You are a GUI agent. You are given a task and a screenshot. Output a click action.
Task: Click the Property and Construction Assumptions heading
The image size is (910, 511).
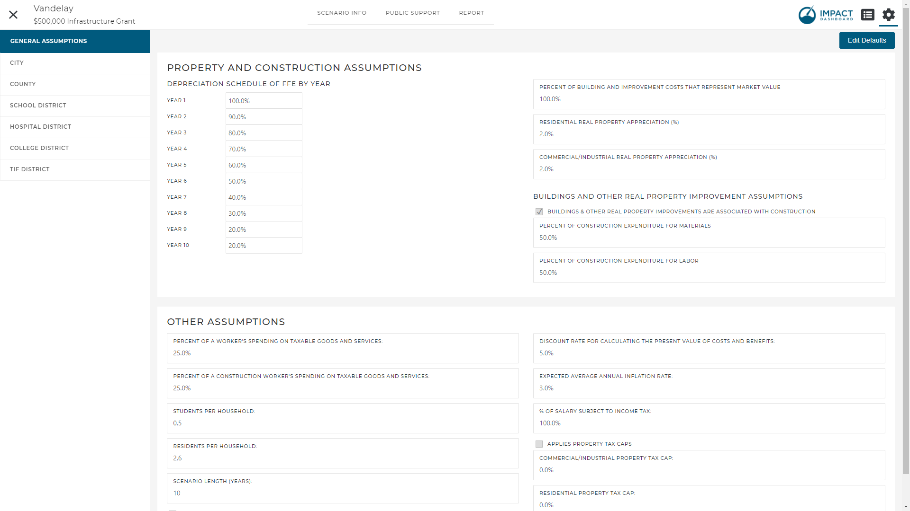pos(294,68)
